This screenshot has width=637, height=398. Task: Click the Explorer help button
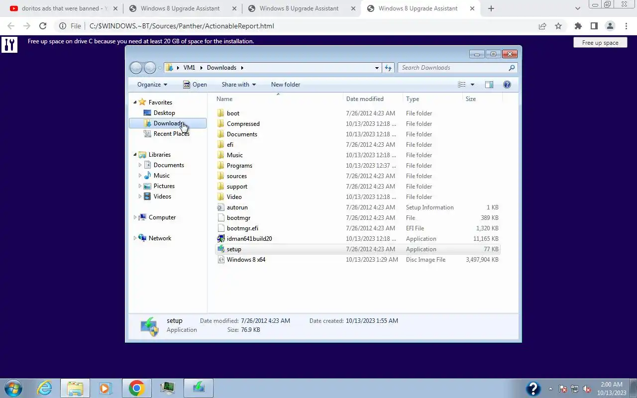tap(507, 85)
